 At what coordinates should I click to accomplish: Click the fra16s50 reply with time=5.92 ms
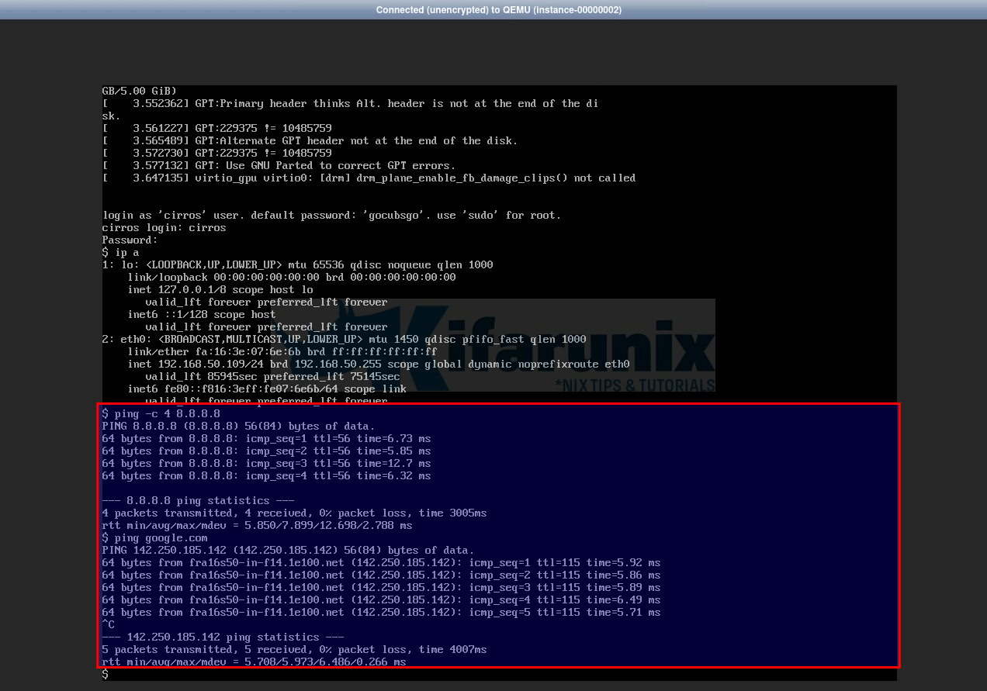click(x=381, y=563)
